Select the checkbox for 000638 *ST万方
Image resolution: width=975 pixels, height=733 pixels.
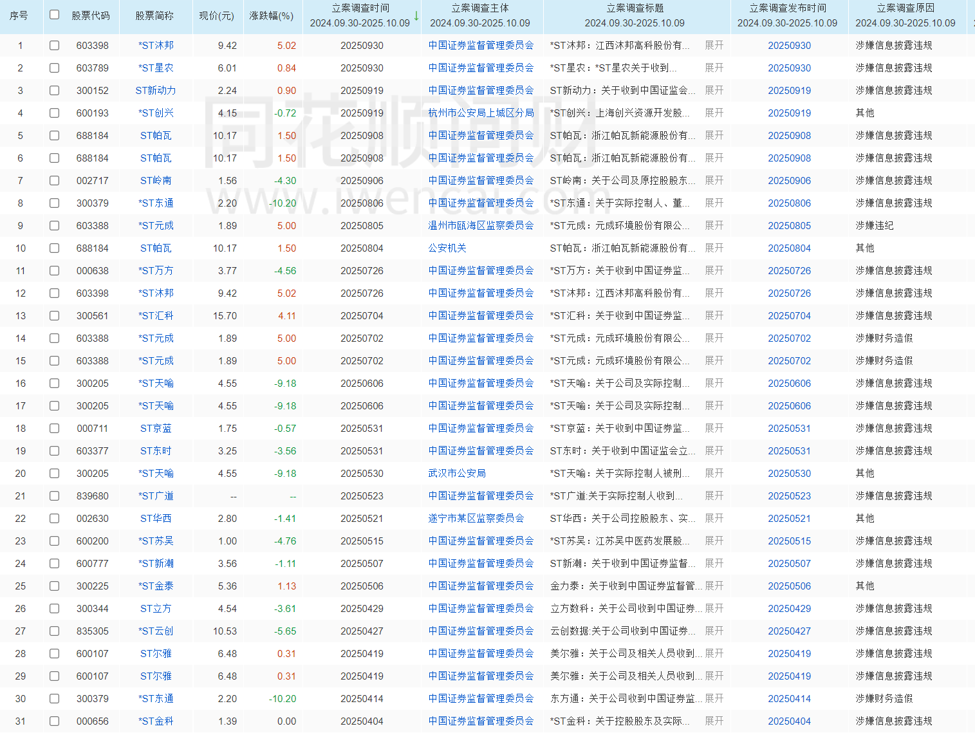coord(54,271)
